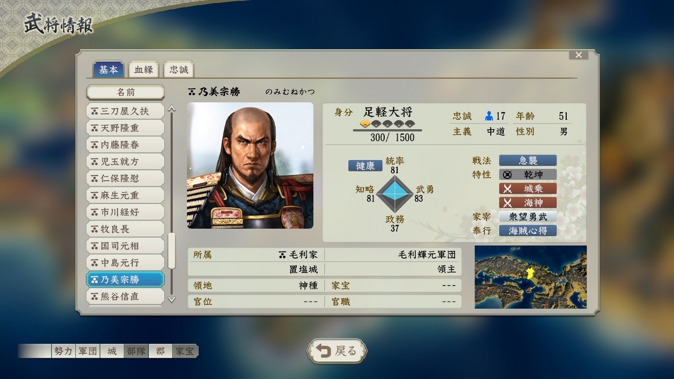Select the 乾坤 trait badge
This screenshot has width=674, height=379.
pos(527,175)
